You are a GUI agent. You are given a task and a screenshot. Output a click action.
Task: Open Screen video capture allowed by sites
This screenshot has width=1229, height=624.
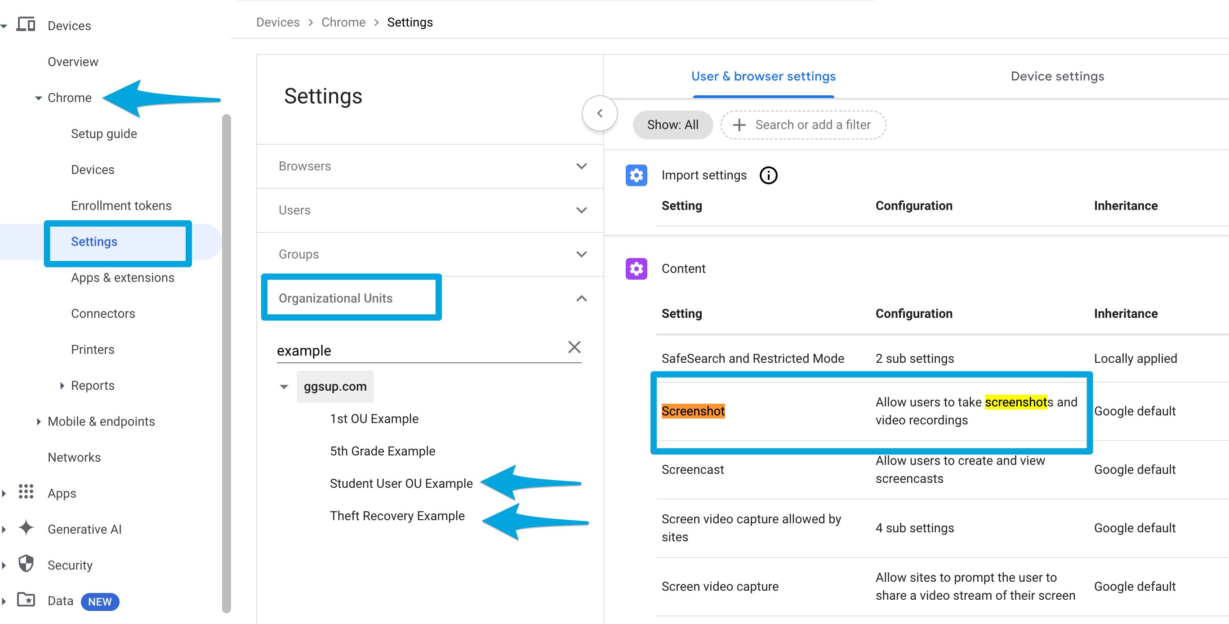942,528
